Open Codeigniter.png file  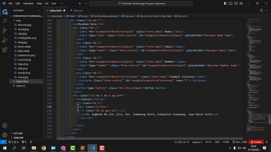(27, 38)
